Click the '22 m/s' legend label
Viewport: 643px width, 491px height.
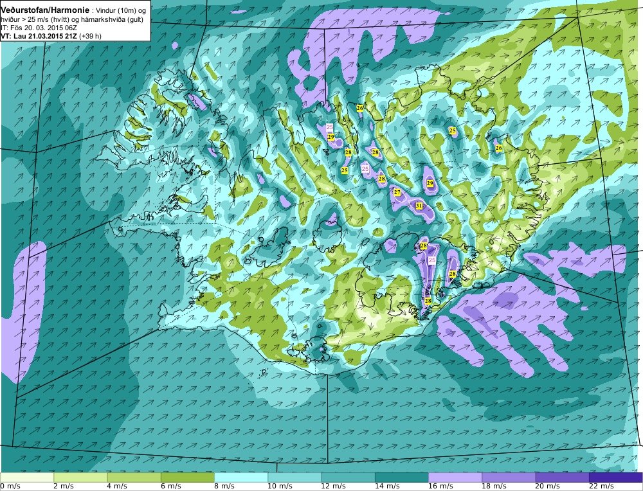click(x=601, y=487)
